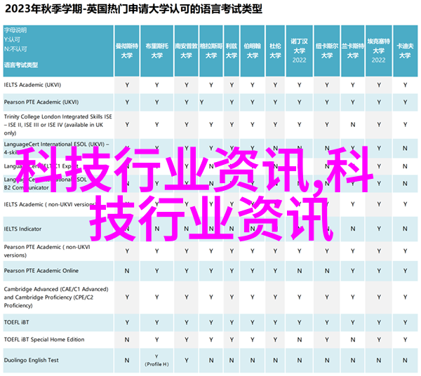
Task: Click the 'IELTS Indicator' row label
Action: pos(23,229)
